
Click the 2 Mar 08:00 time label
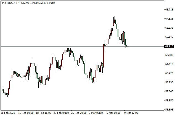96,113
